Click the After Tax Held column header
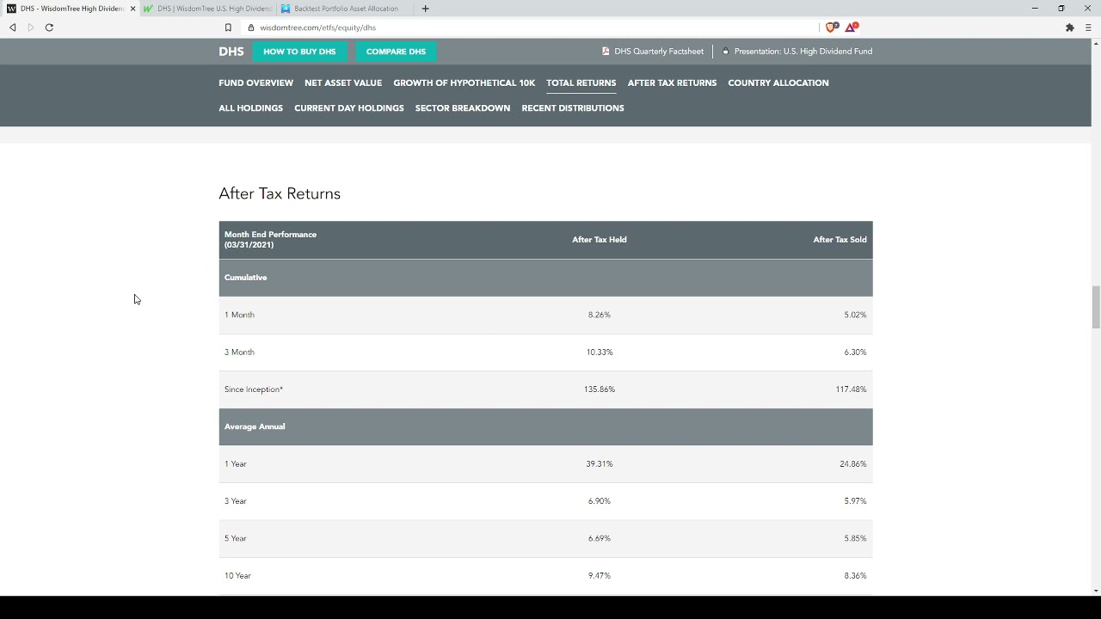The height and width of the screenshot is (619, 1101). tap(600, 240)
